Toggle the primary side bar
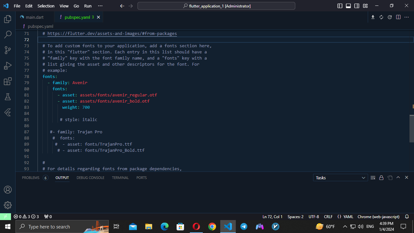Viewport: 414px width, 233px height. [x=340, y=6]
